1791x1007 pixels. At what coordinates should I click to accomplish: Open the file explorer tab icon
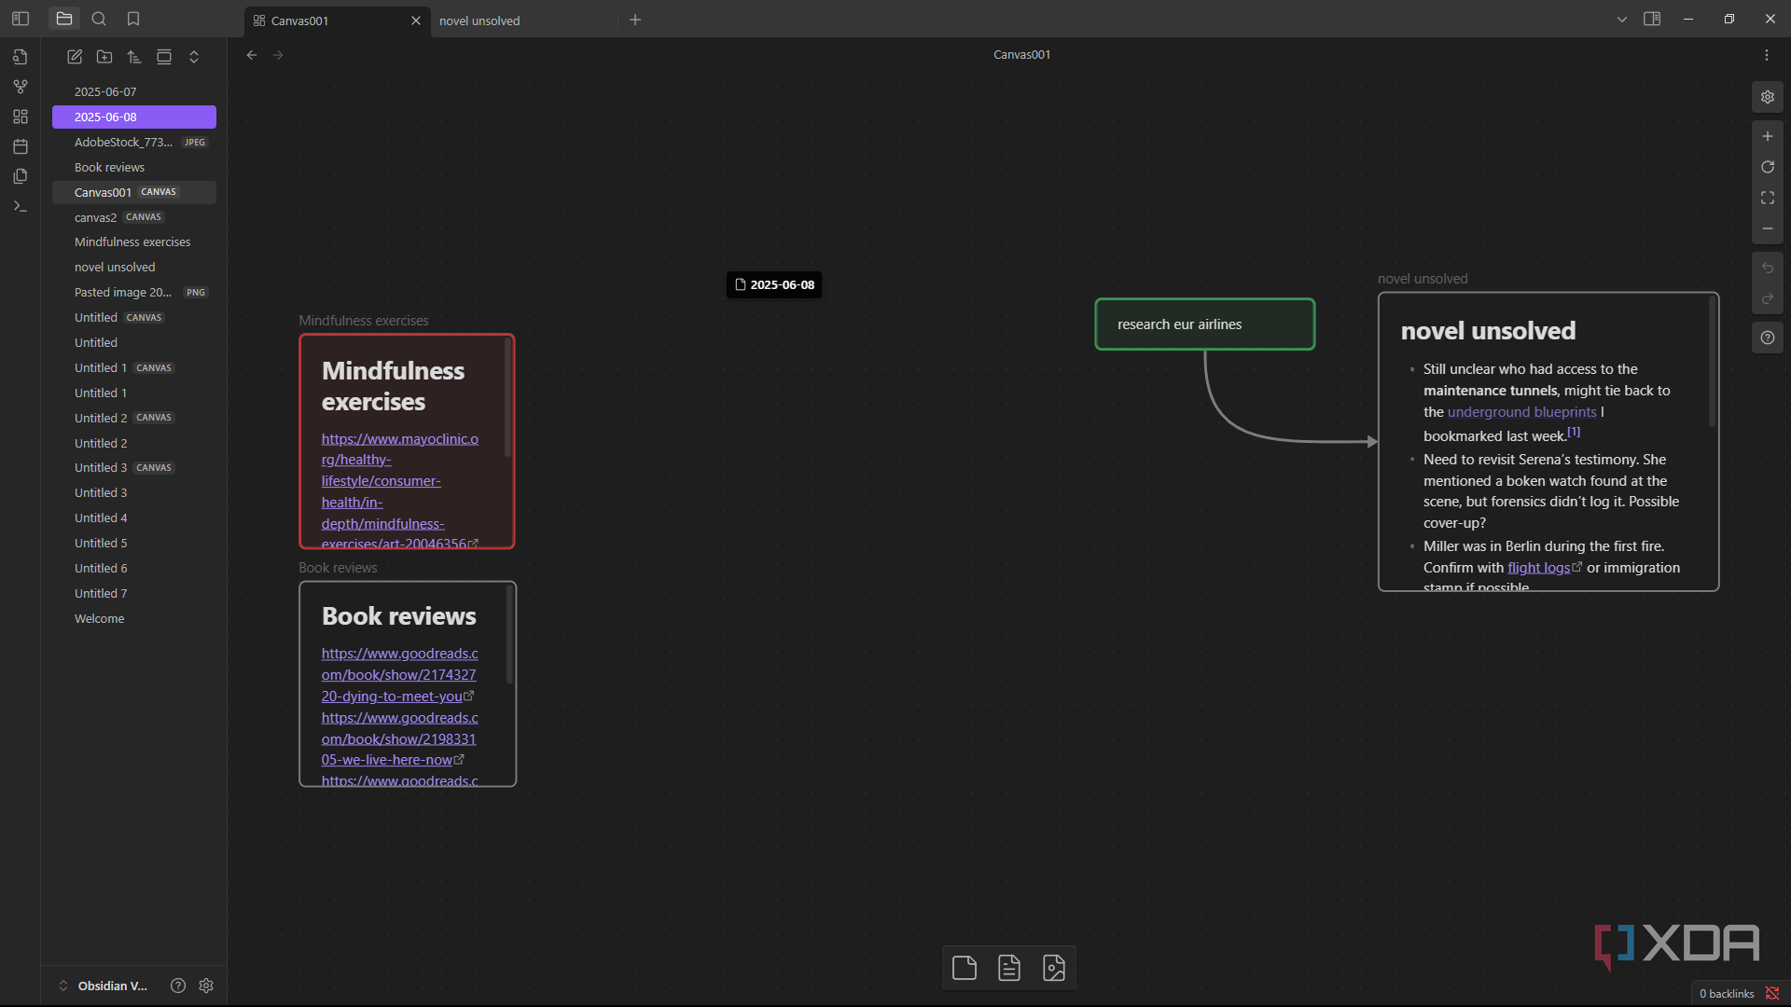pos(64,19)
